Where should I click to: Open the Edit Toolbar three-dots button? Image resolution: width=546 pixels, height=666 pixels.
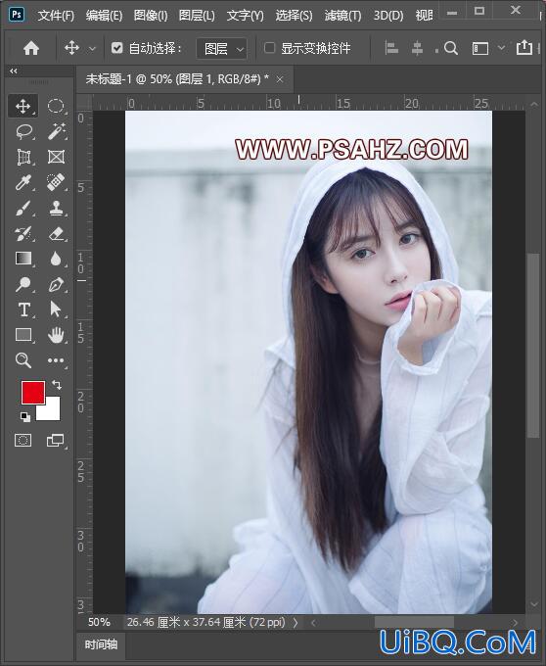click(x=56, y=360)
